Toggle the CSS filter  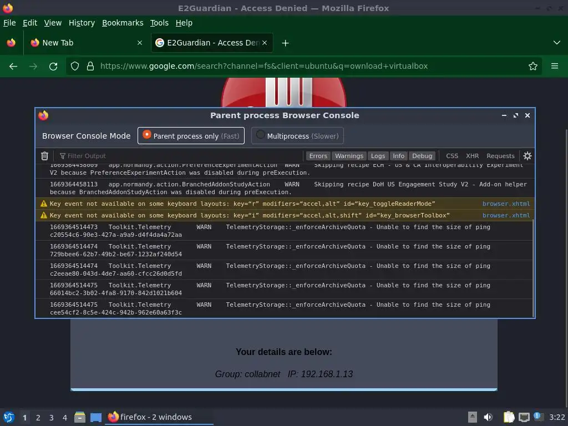[x=452, y=156]
